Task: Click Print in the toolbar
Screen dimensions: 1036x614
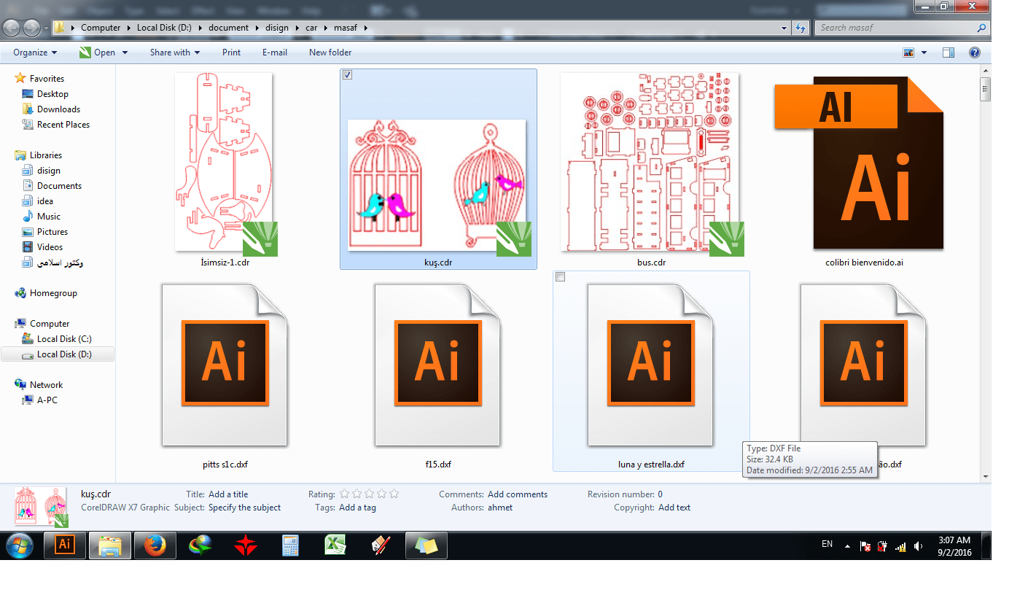Action: click(231, 53)
